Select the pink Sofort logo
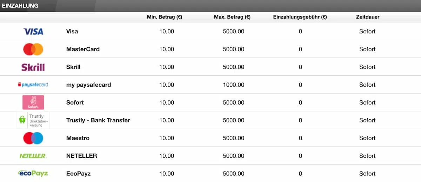The width and height of the screenshot is (421, 182). tap(33, 102)
